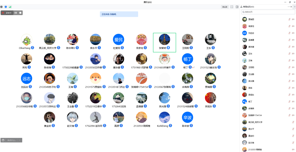Click the 管理成员(43) panel title

click(x=248, y=7)
